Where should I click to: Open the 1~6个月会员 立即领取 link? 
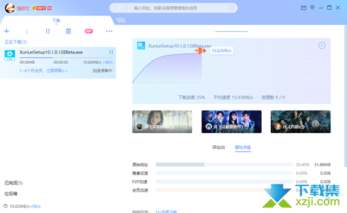coord(43,71)
